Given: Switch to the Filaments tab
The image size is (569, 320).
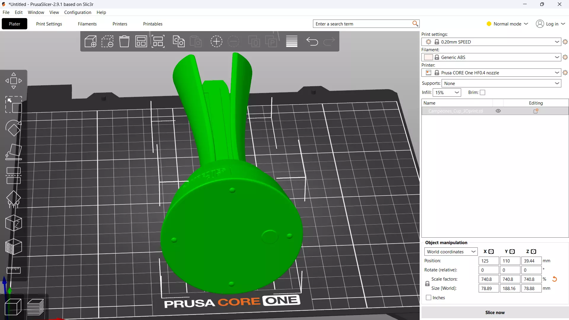Looking at the screenshot, I should coord(87,24).
